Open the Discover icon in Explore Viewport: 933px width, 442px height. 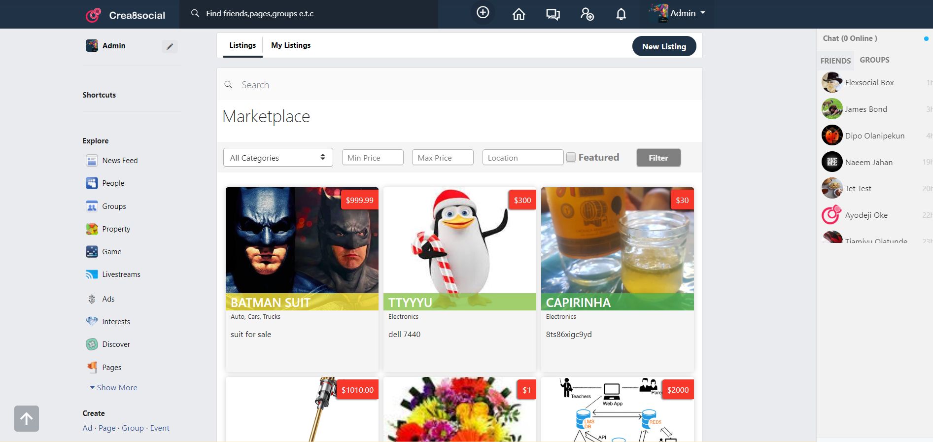pyautogui.click(x=92, y=344)
